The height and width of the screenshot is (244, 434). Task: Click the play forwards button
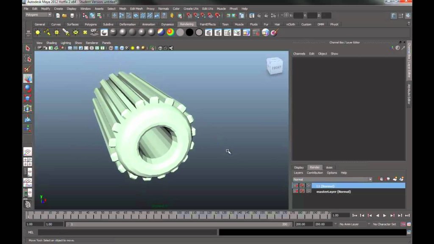[x=385, y=216]
